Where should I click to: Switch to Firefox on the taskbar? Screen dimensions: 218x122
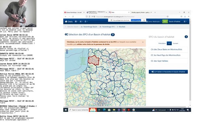(x=124, y=110)
